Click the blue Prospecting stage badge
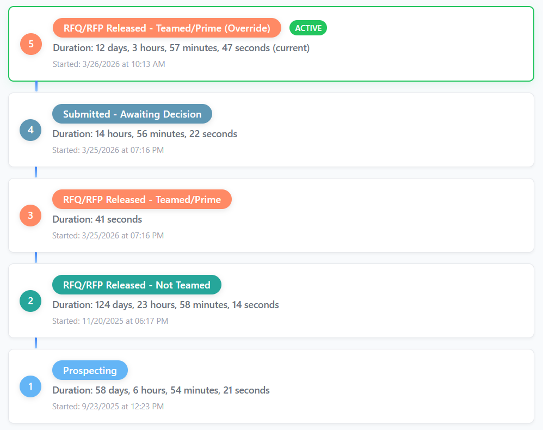 tap(90, 370)
